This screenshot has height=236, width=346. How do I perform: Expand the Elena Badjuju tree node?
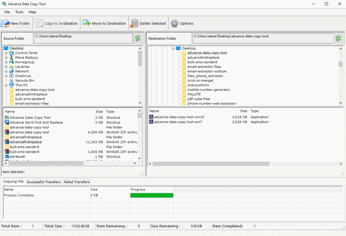(6, 58)
